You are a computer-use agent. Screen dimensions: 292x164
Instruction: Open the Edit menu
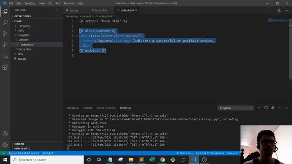[19, 3]
